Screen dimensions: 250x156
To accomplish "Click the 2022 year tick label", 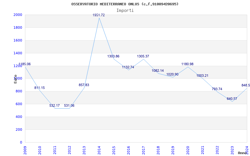I will pos(217,150).
